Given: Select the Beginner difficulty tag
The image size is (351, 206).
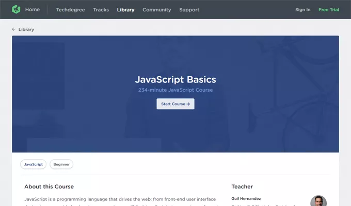Looking at the screenshot, I should pyautogui.click(x=61, y=164).
